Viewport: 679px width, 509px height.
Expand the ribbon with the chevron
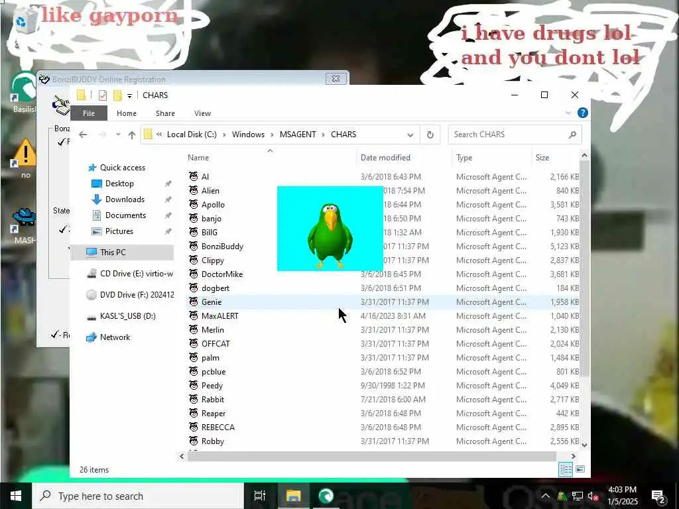pyautogui.click(x=568, y=113)
